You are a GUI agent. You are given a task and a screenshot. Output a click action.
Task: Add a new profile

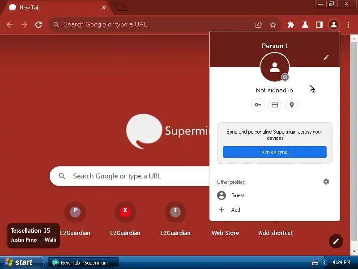(x=275, y=210)
